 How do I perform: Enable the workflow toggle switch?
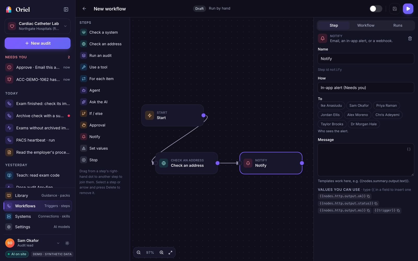pos(376,9)
